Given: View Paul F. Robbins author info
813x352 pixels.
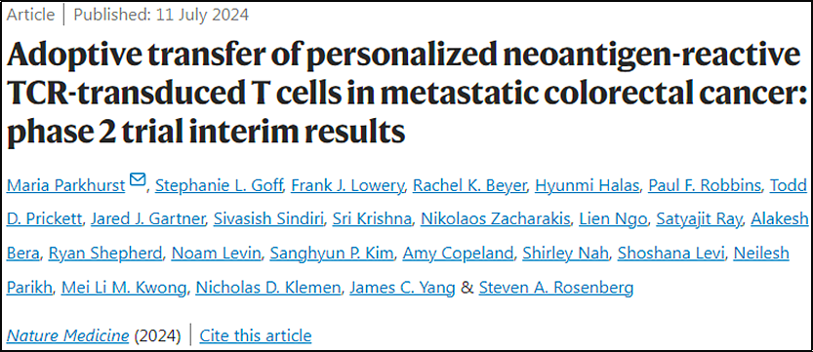Looking at the screenshot, I should point(704,185).
